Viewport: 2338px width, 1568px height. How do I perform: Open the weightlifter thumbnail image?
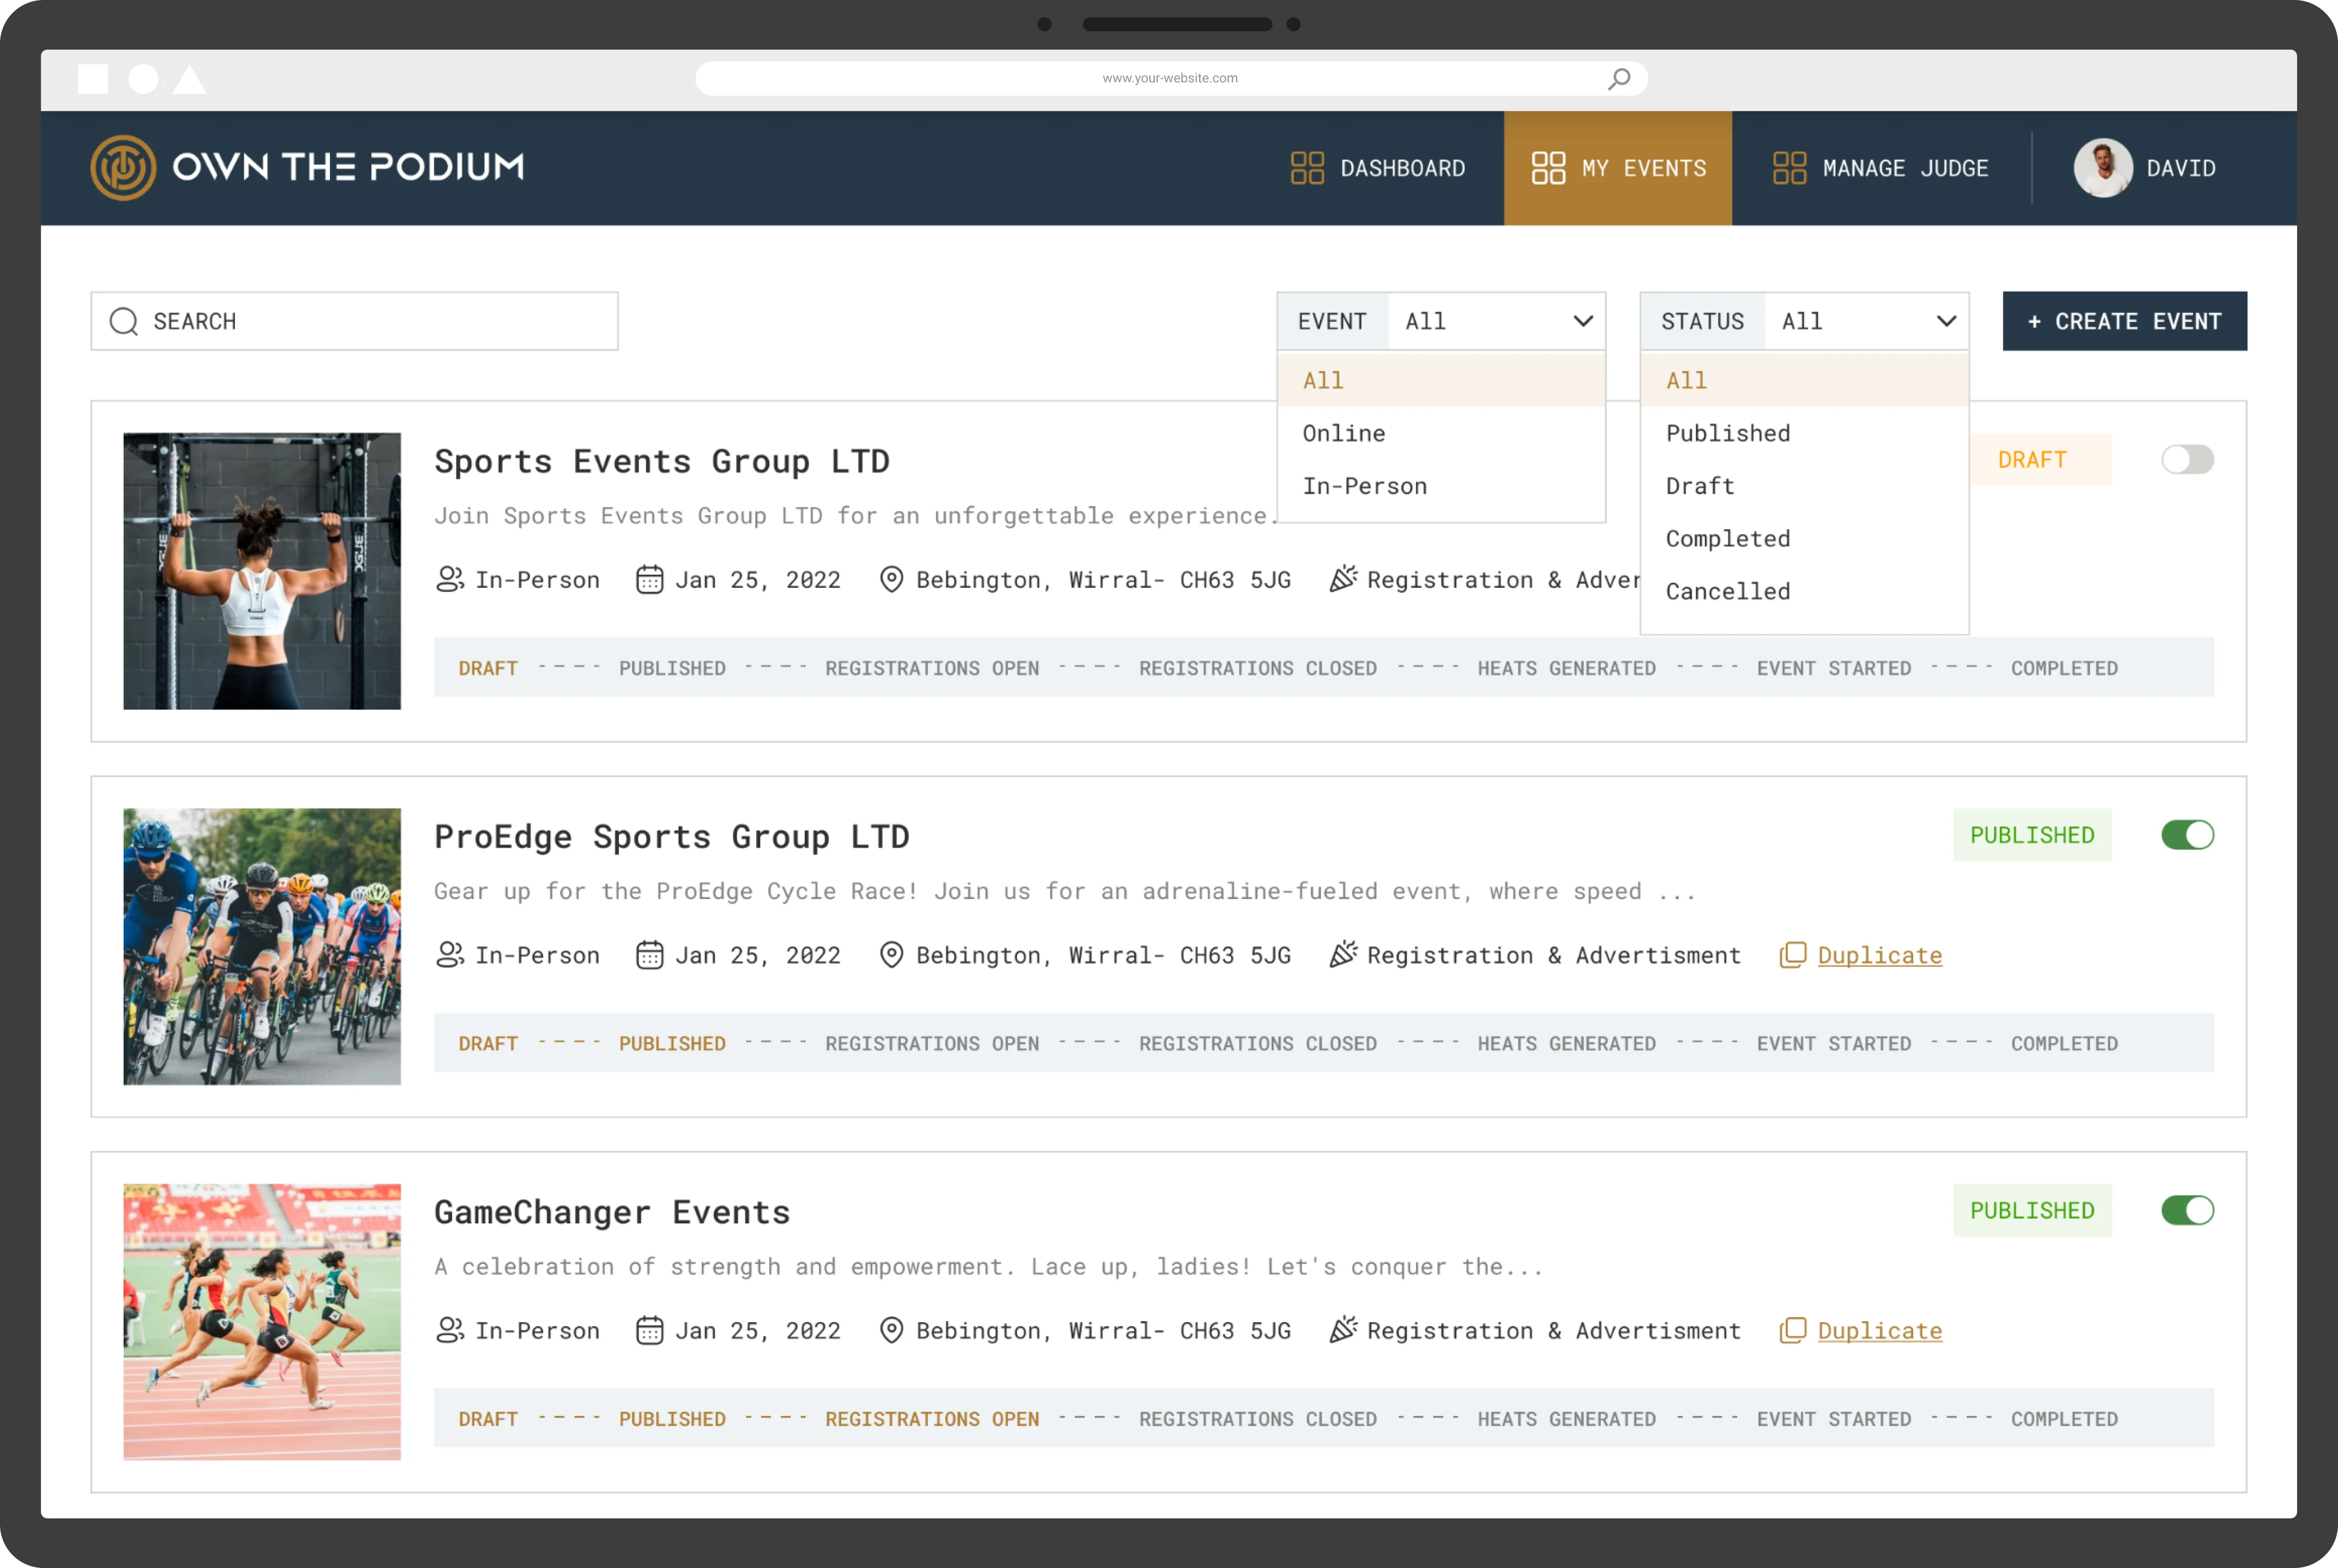click(x=262, y=571)
